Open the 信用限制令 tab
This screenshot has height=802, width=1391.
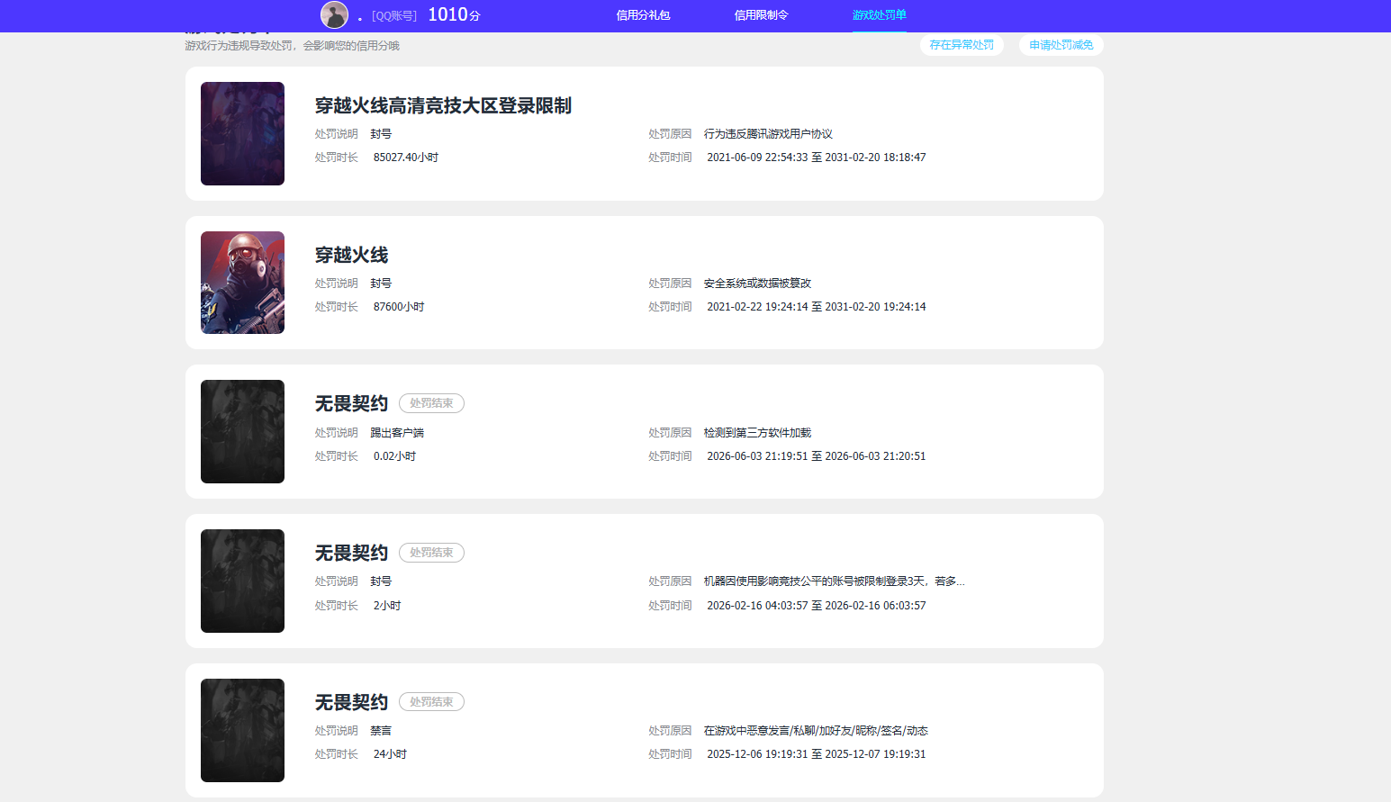pos(761,15)
